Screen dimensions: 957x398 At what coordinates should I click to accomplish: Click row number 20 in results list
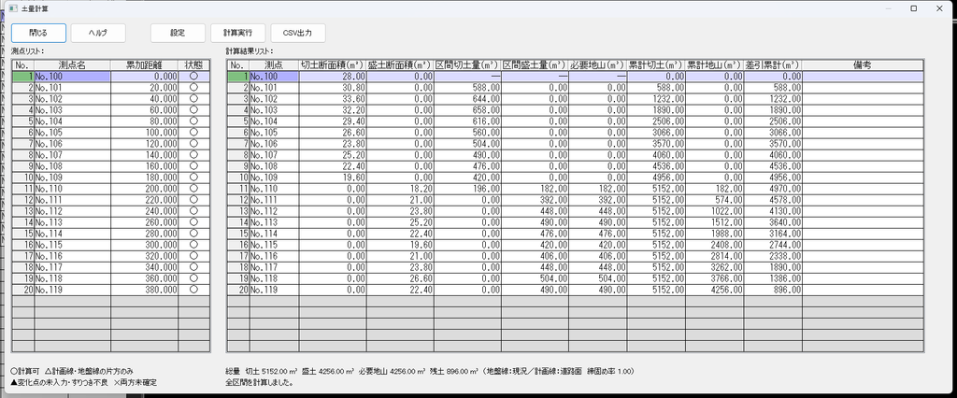pyautogui.click(x=238, y=290)
